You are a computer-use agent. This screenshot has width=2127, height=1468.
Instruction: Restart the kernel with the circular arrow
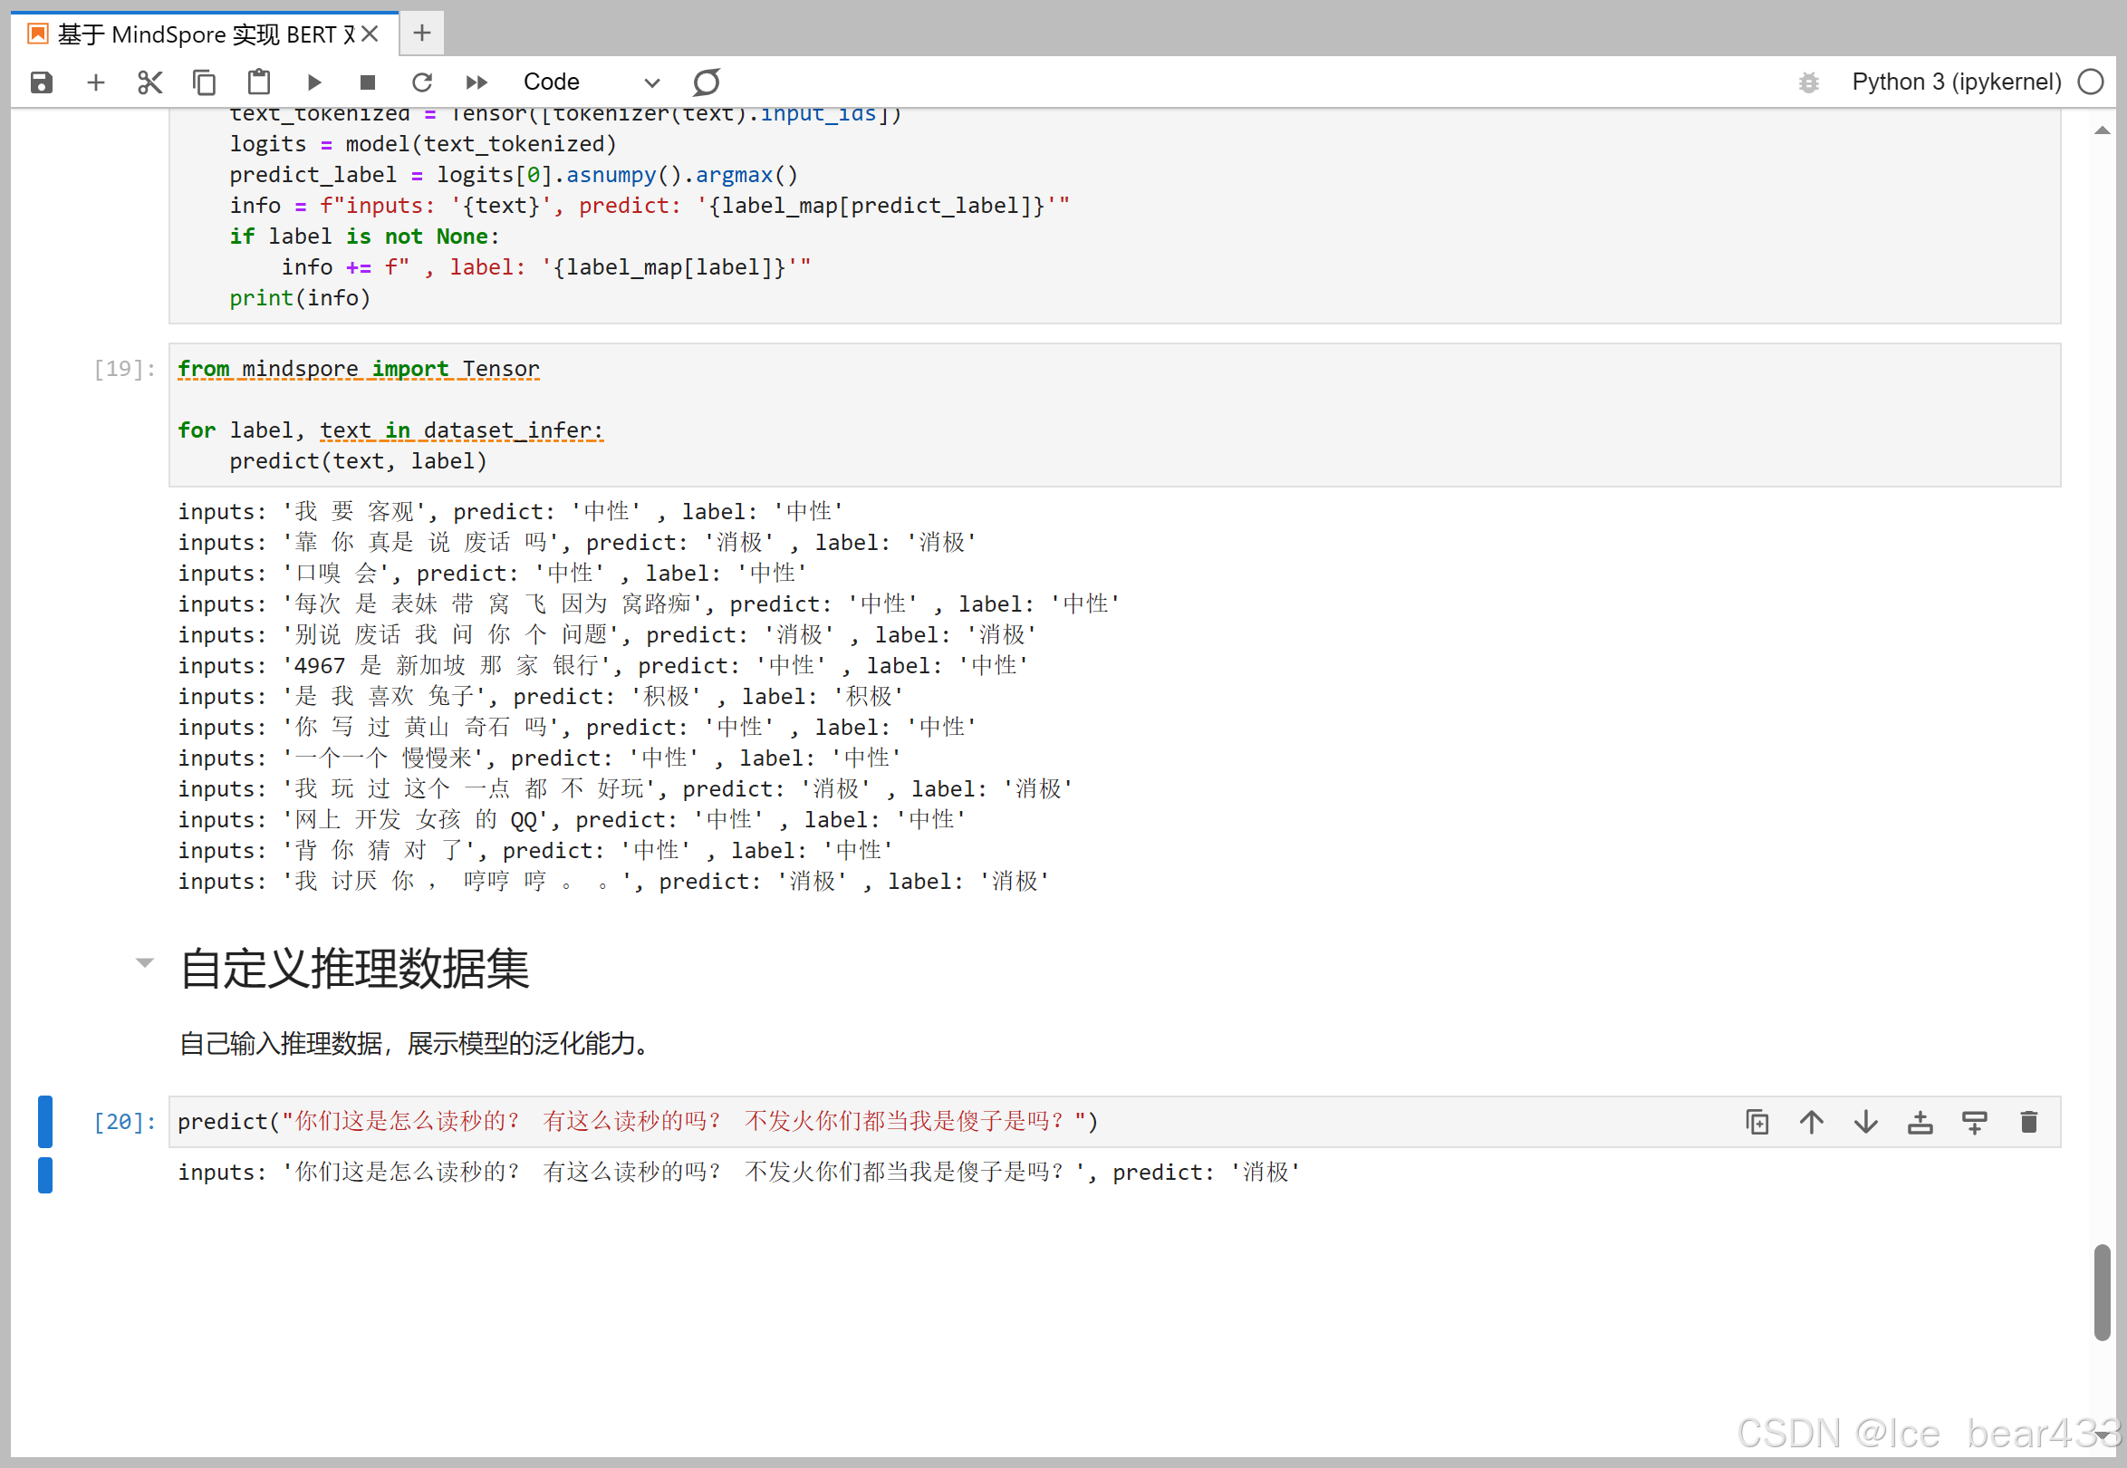click(x=422, y=82)
